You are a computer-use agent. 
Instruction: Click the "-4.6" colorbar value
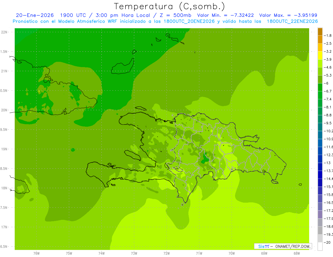point(328,67)
